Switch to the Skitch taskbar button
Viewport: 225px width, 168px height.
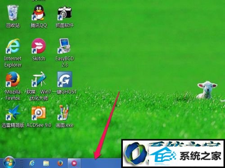tap(74, 163)
